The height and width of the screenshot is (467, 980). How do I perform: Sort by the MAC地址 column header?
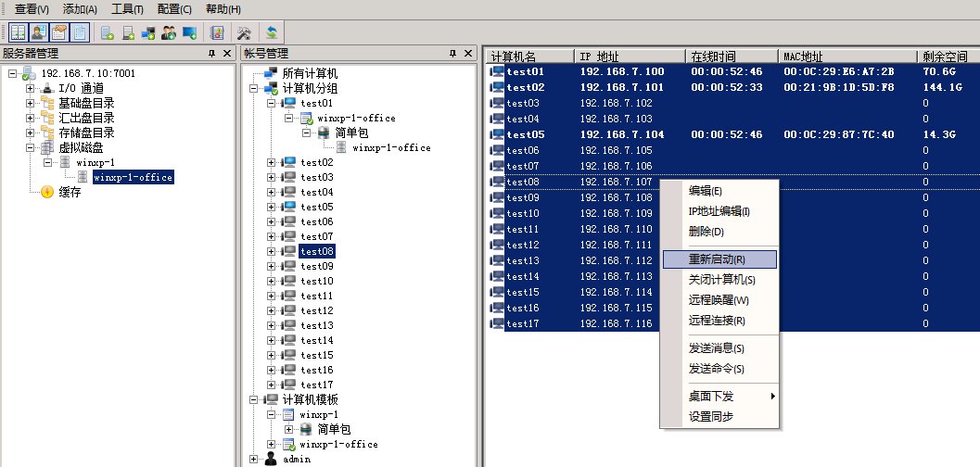click(847, 57)
